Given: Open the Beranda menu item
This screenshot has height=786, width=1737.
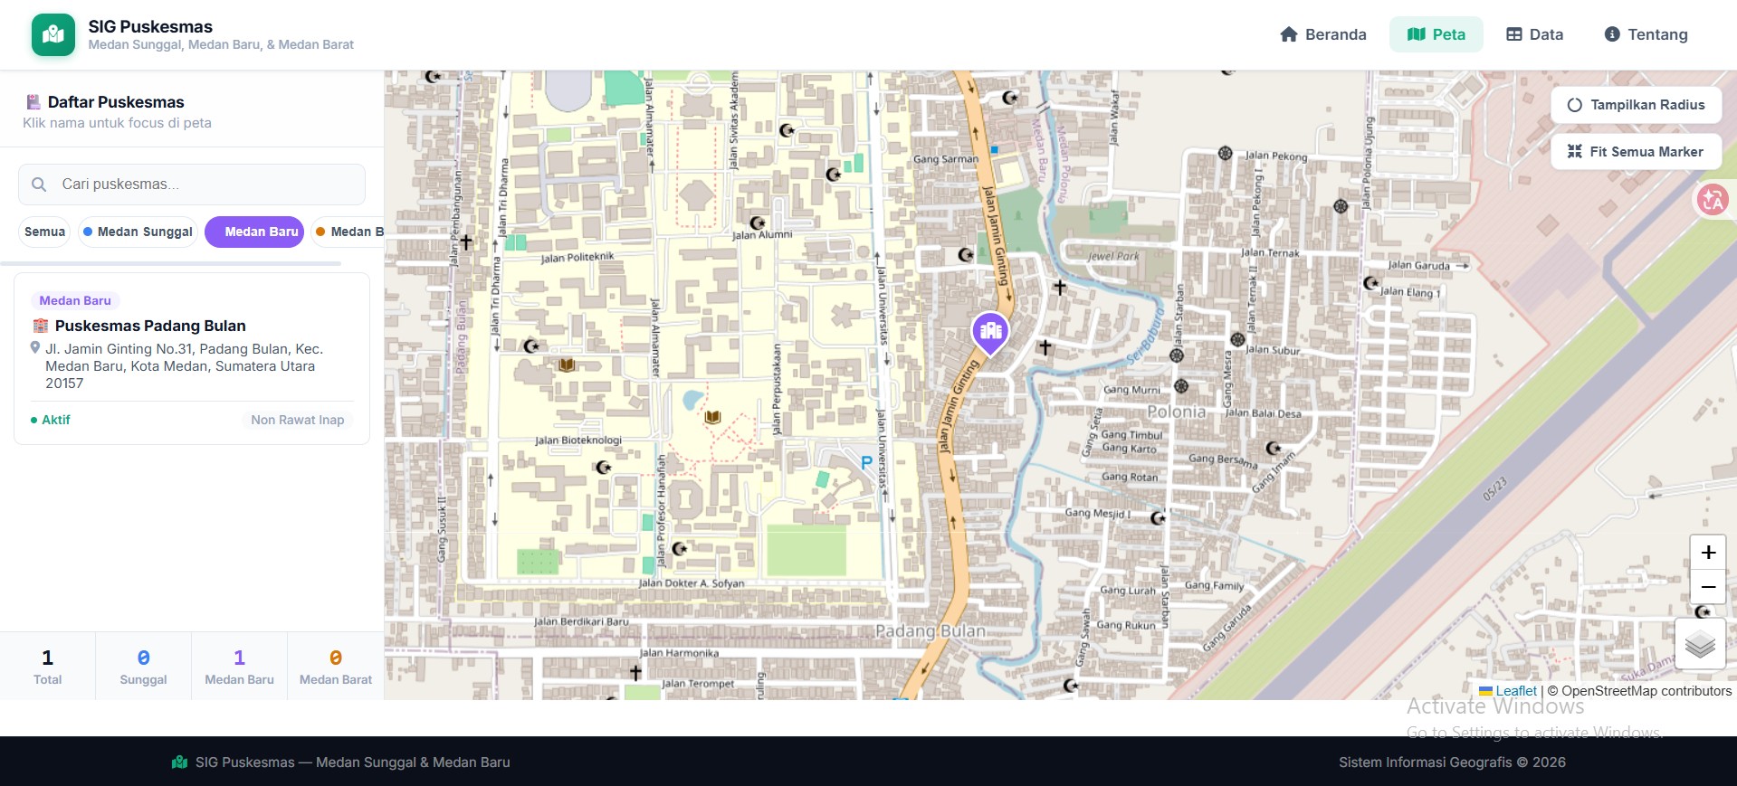Looking at the screenshot, I should point(1323,34).
